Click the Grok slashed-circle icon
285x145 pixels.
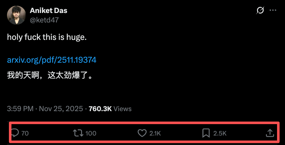260,10
